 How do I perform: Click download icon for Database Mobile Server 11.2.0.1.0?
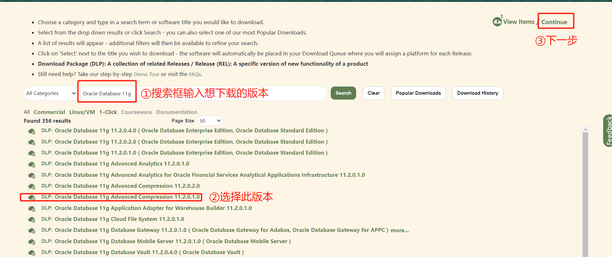click(x=32, y=242)
